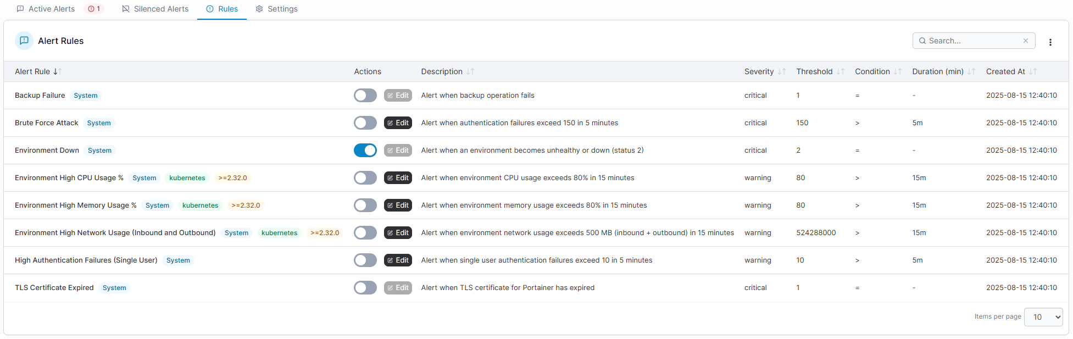The image size is (1073, 339).
Task: Clear the search field with X icon
Action: click(x=1025, y=41)
